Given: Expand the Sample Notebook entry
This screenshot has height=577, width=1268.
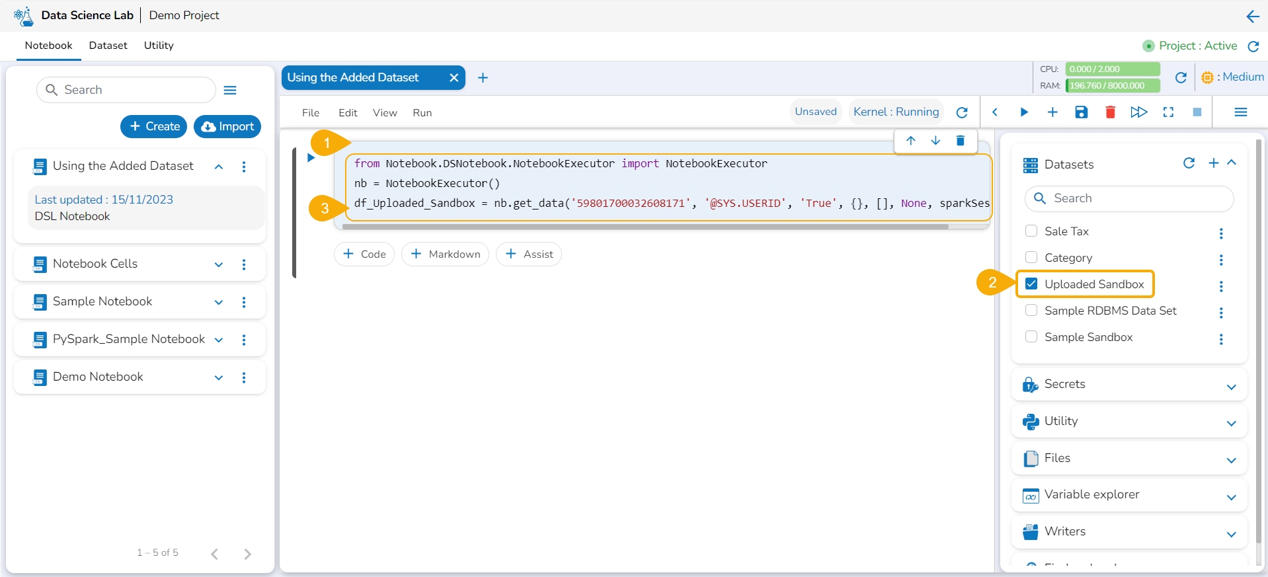Looking at the screenshot, I should pyautogui.click(x=219, y=302).
